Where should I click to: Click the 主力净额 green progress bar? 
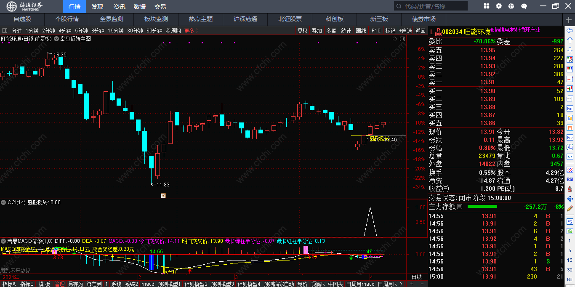coord(482,207)
